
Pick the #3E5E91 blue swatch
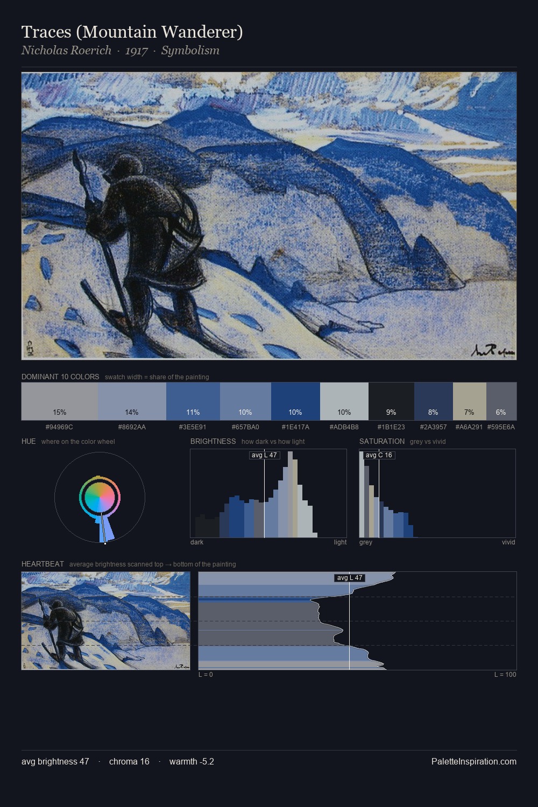point(193,401)
